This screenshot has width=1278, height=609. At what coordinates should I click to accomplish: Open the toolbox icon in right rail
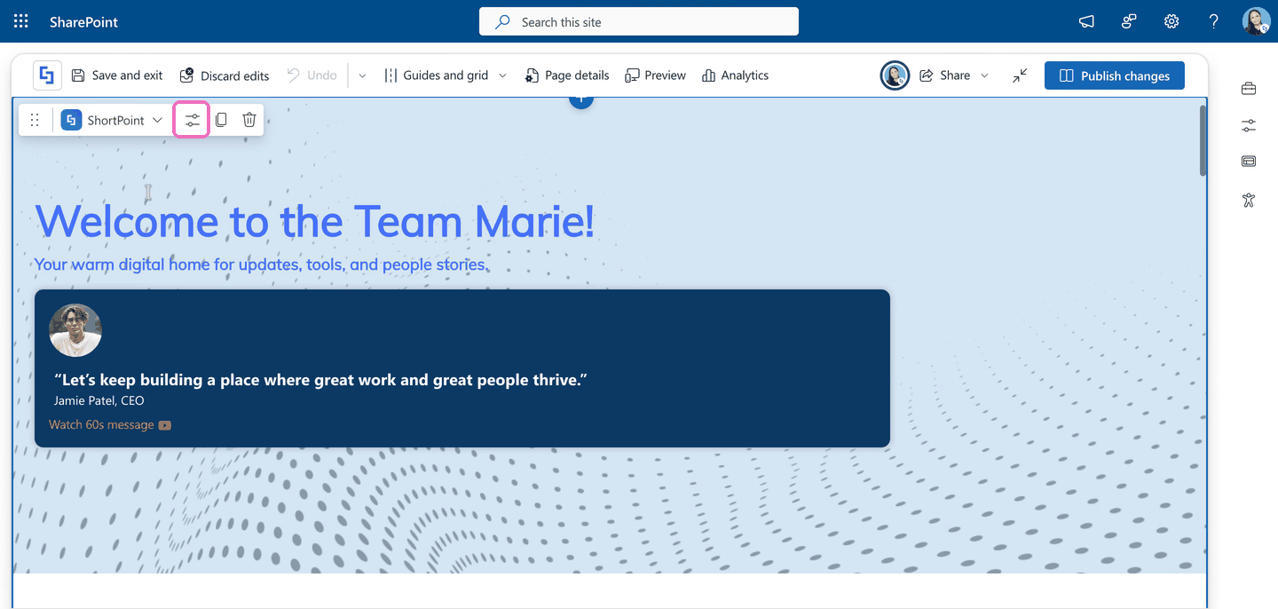pos(1249,88)
